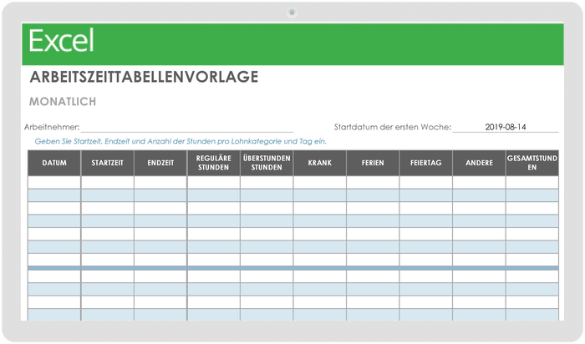
Task: Click the DATUM column header
Action: tap(54, 163)
